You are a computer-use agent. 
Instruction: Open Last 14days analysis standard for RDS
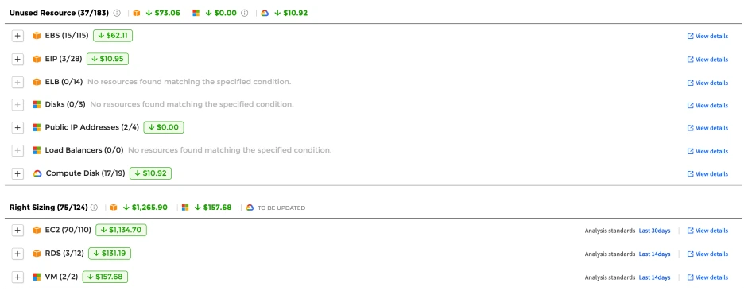tap(654, 254)
